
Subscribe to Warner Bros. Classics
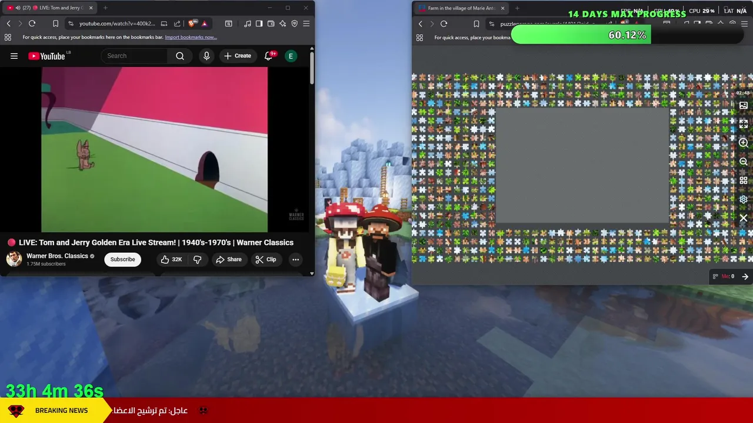point(122,259)
